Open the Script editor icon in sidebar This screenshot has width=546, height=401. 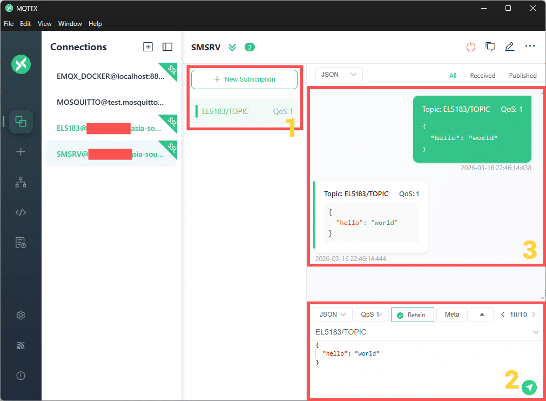[x=21, y=212]
